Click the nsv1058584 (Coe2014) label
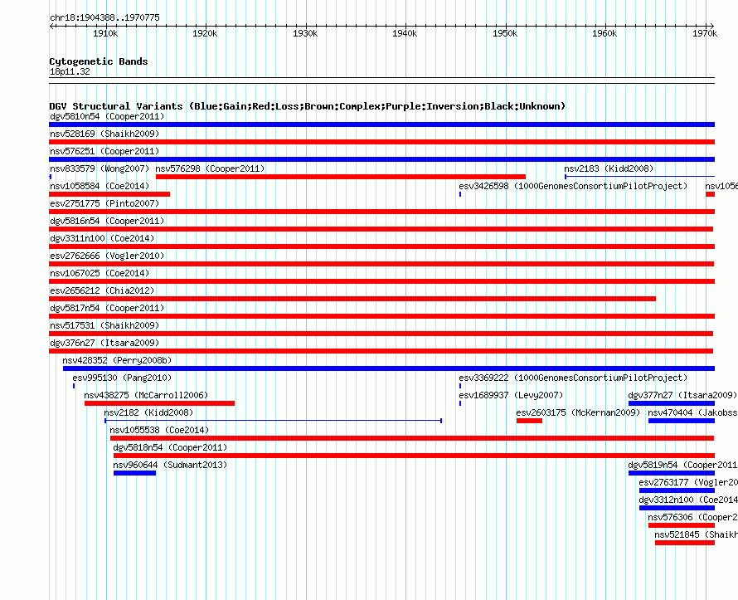 click(x=100, y=186)
